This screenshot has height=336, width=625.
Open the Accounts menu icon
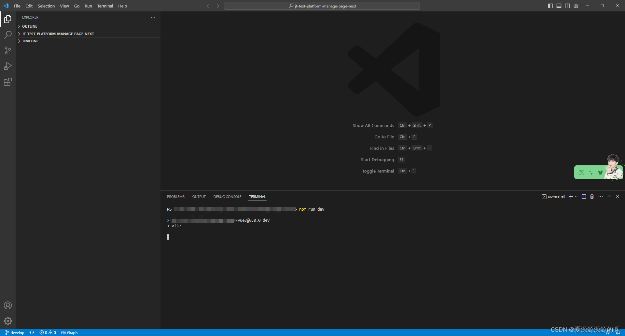point(8,305)
